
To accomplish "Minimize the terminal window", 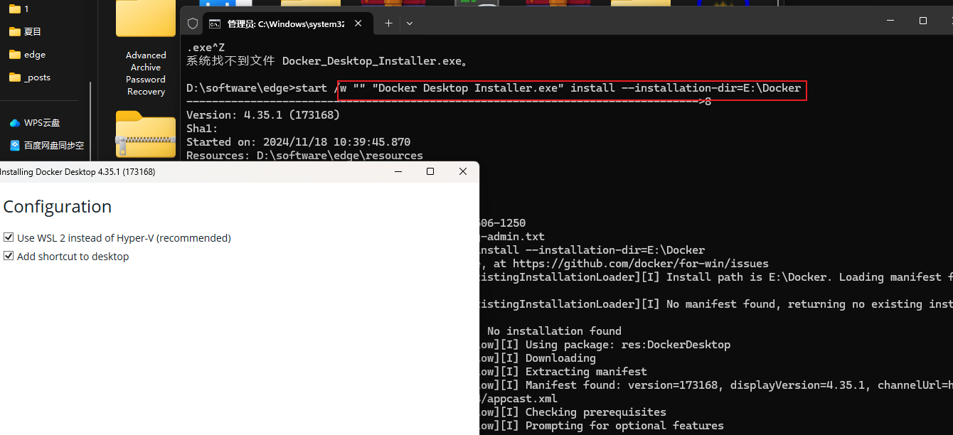I will click(x=890, y=21).
